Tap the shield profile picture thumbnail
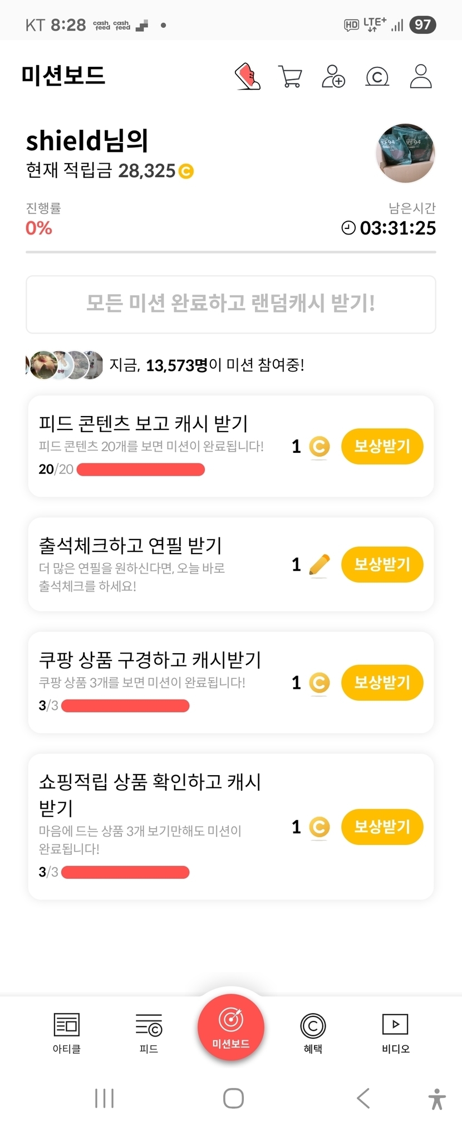The height and width of the screenshot is (1130, 462). click(x=405, y=153)
